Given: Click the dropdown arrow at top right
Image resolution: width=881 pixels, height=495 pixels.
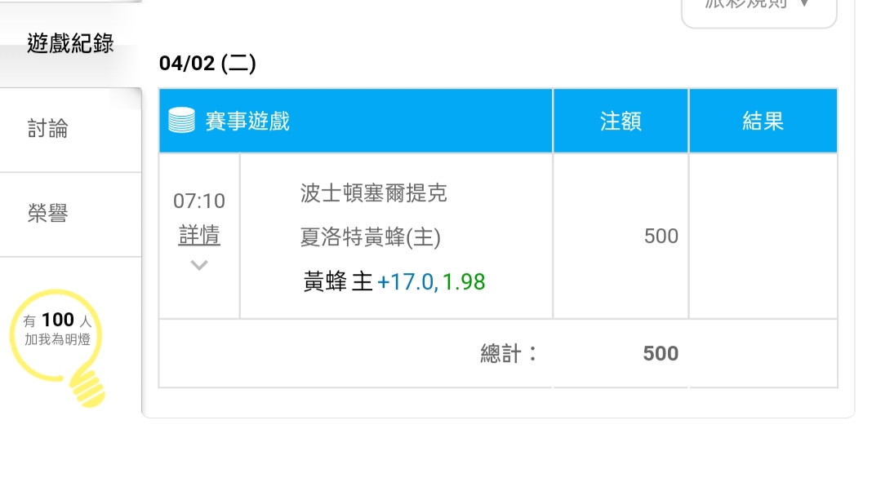Looking at the screenshot, I should tap(804, 3).
